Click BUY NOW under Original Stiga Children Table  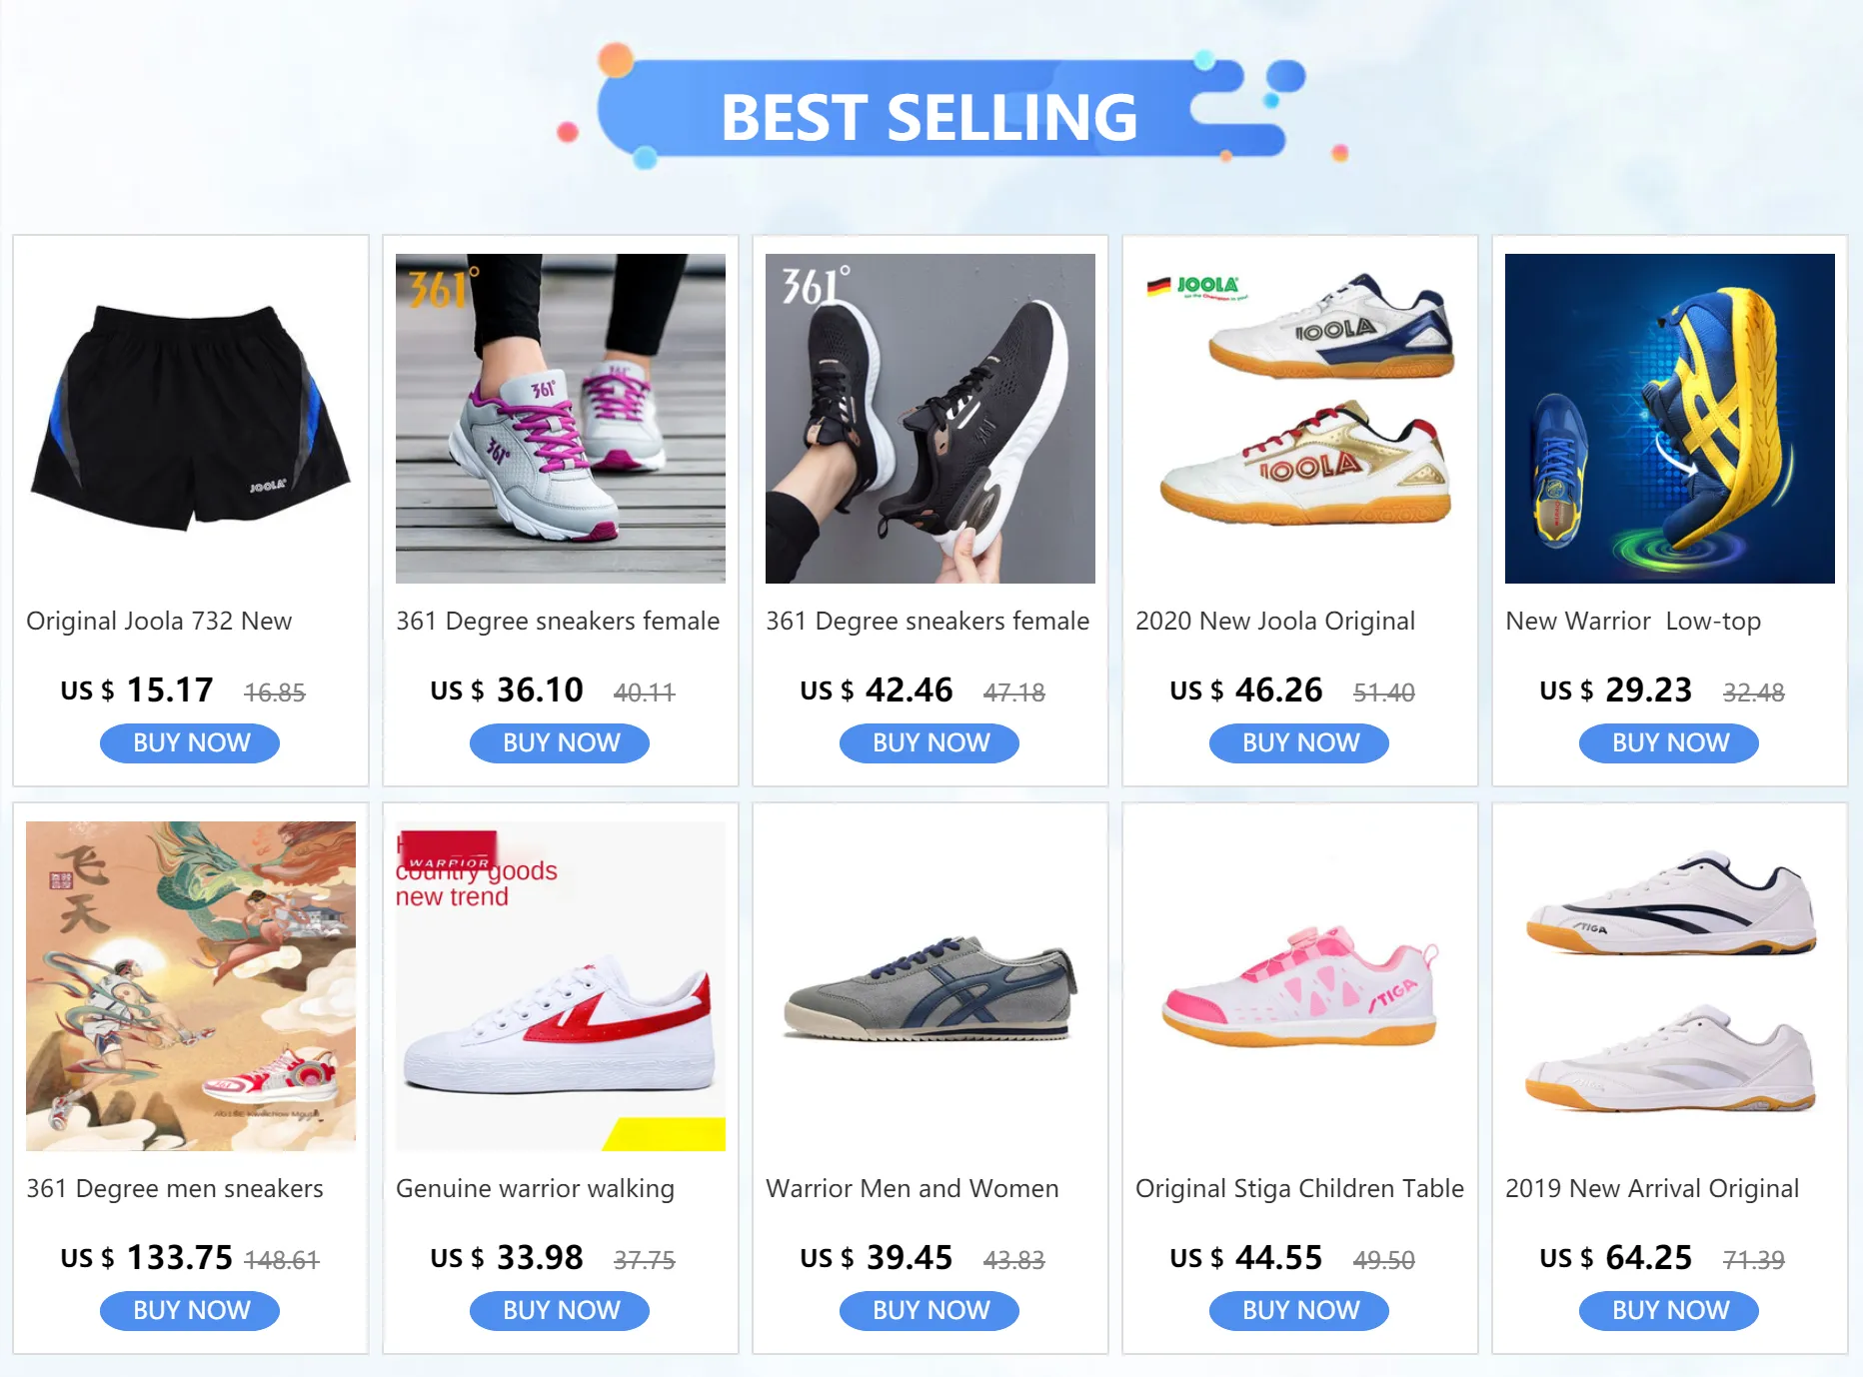(1299, 1311)
